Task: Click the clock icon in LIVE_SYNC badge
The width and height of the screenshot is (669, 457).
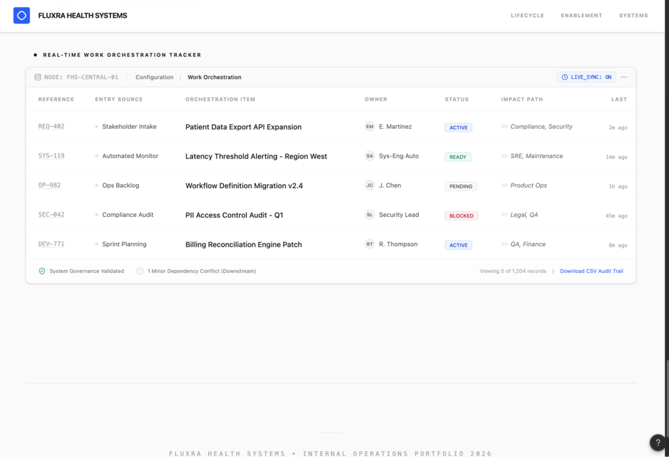Action: 564,77
